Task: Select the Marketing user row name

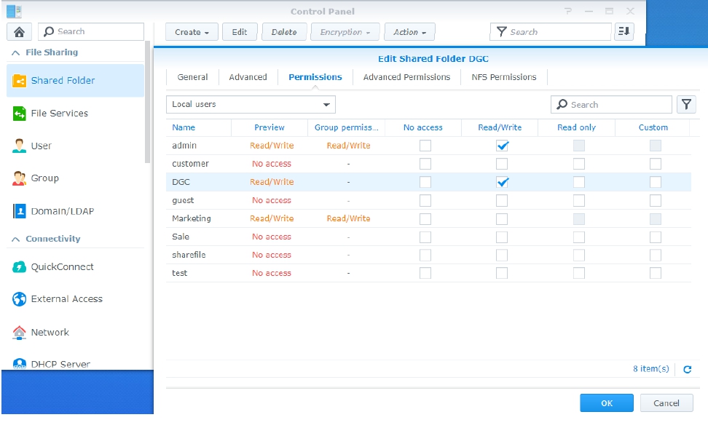Action: point(192,218)
